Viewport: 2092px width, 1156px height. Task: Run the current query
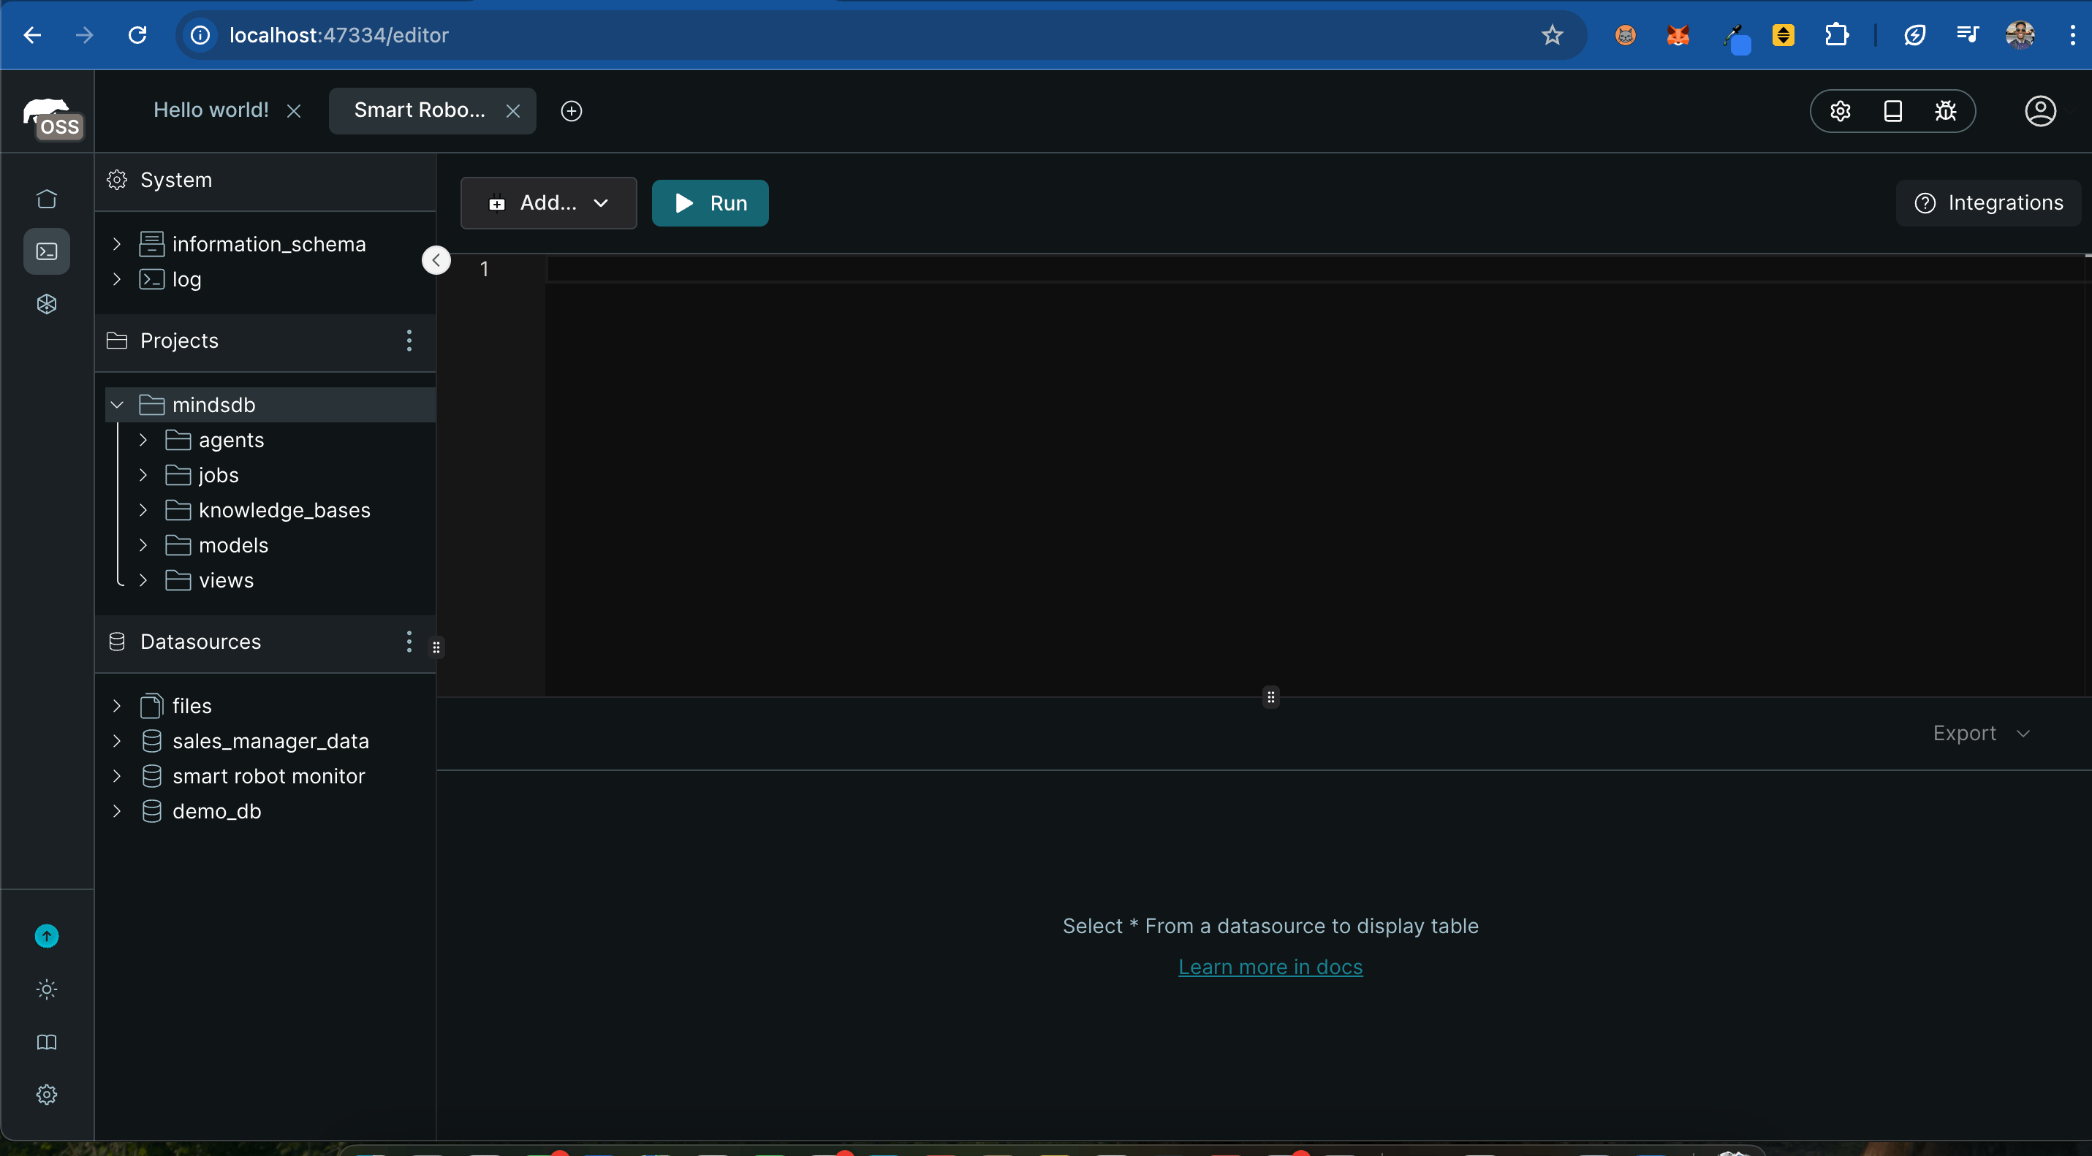coord(710,203)
